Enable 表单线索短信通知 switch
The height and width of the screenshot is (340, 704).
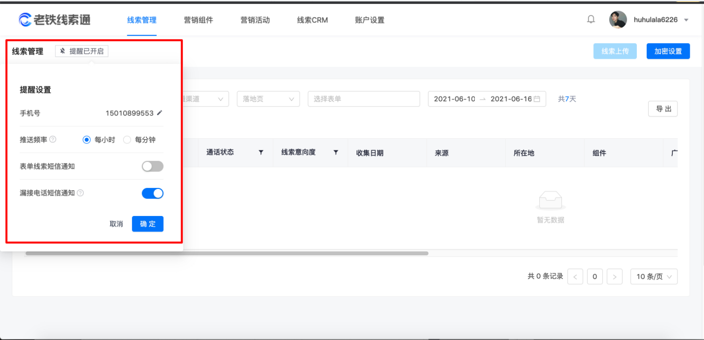click(152, 166)
